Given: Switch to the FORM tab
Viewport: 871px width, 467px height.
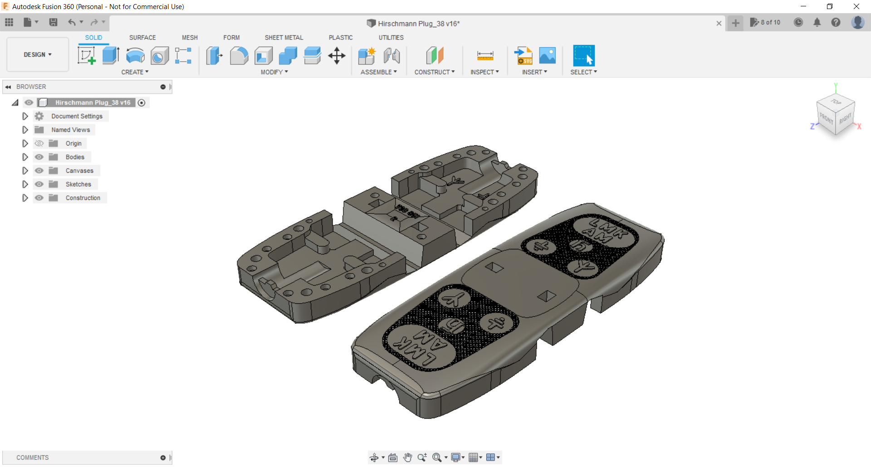Looking at the screenshot, I should click(231, 38).
